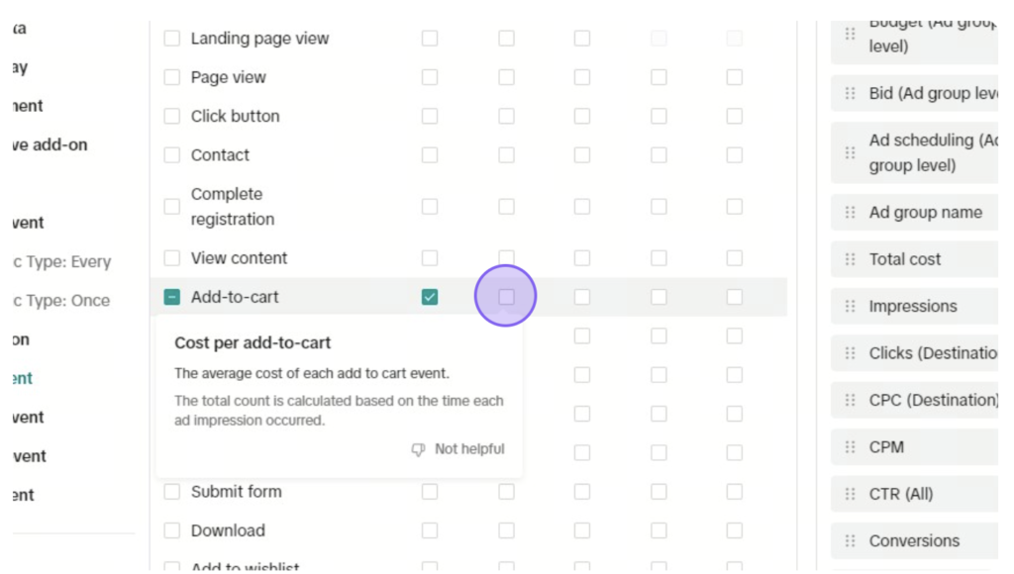Check the Contact row checkbox

click(172, 154)
